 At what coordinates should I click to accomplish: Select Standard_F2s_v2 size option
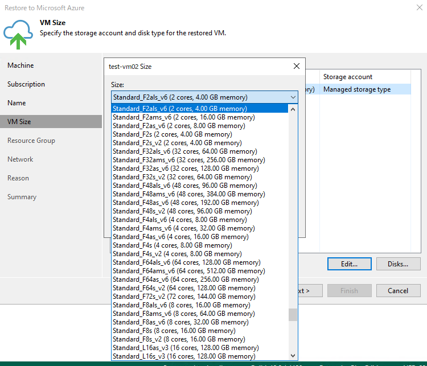(x=200, y=143)
